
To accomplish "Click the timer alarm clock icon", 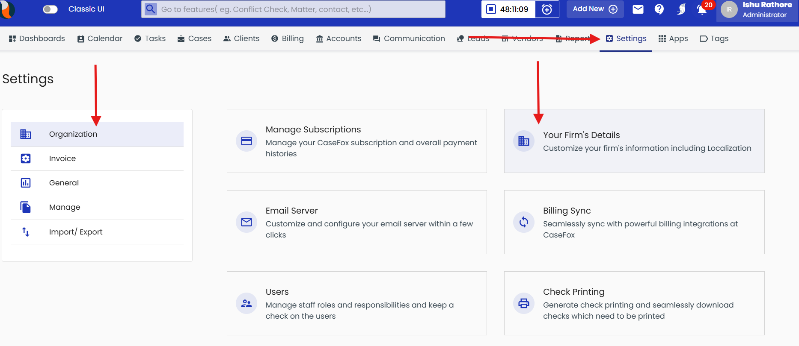I will pos(547,9).
